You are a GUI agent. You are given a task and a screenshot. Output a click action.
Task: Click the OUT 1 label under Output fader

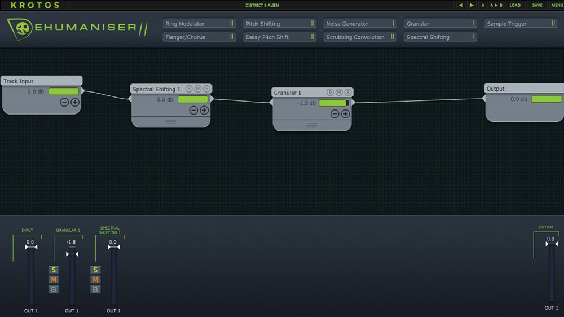tap(551, 308)
